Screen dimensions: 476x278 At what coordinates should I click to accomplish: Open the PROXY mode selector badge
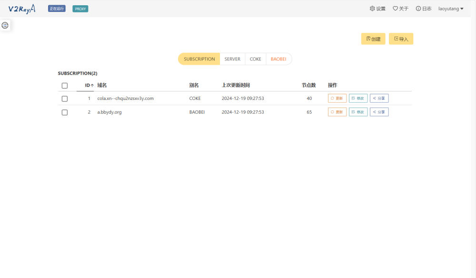pos(80,8)
